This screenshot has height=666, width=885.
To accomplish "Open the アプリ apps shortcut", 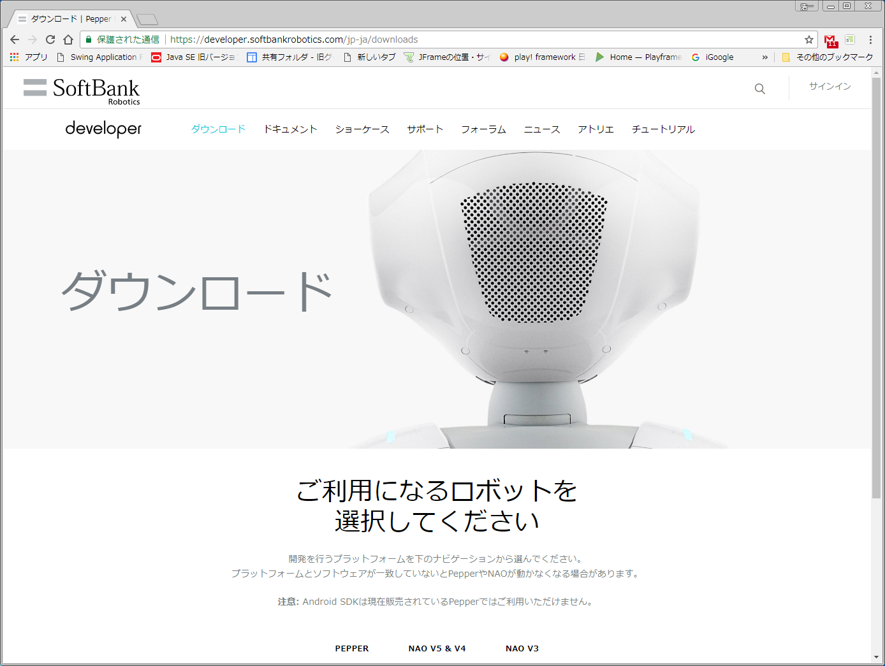I will click(29, 57).
